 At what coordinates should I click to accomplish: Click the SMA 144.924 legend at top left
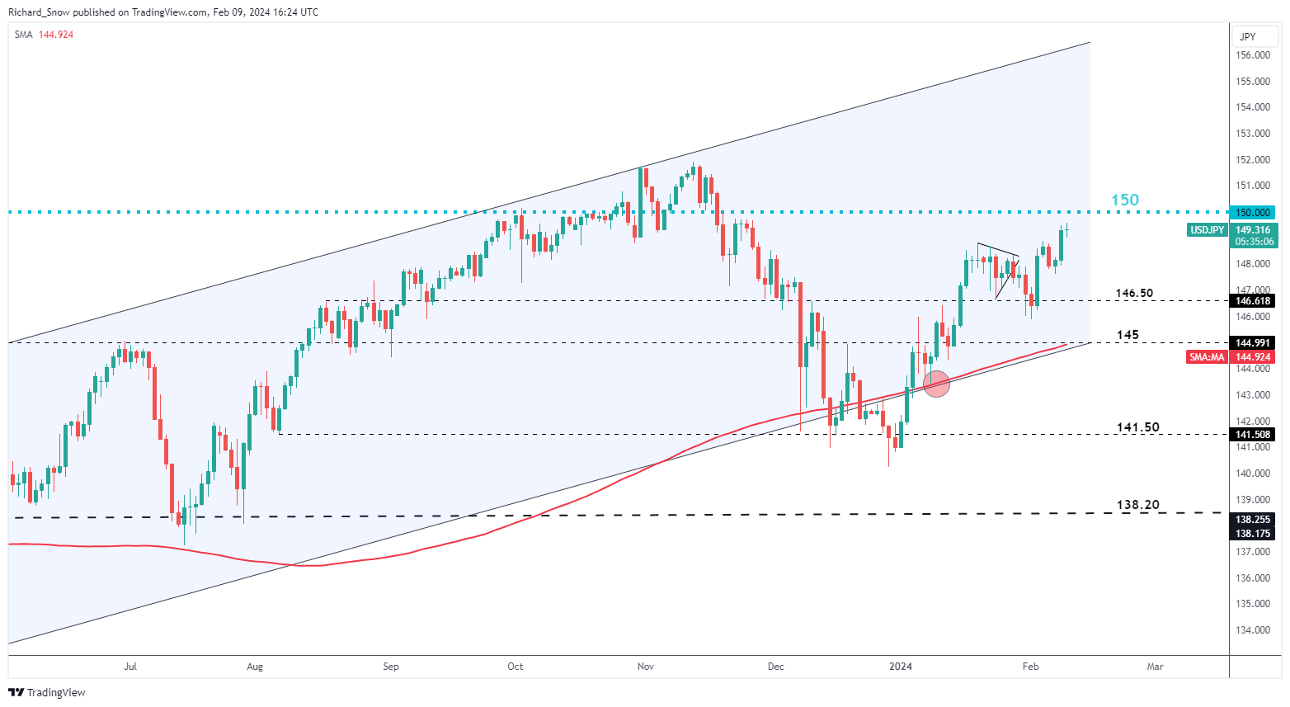tap(44, 35)
